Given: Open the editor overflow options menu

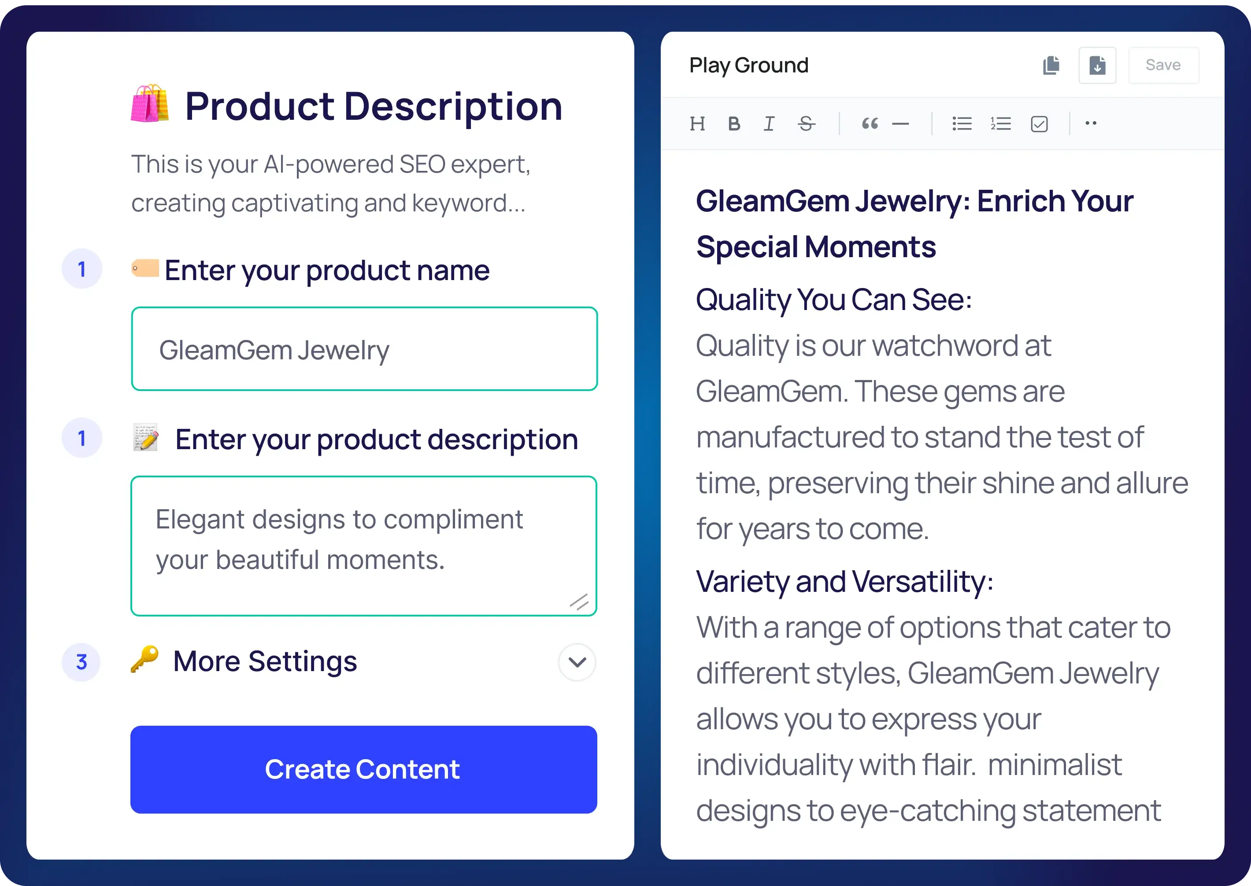Looking at the screenshot, I should 1091,124.
